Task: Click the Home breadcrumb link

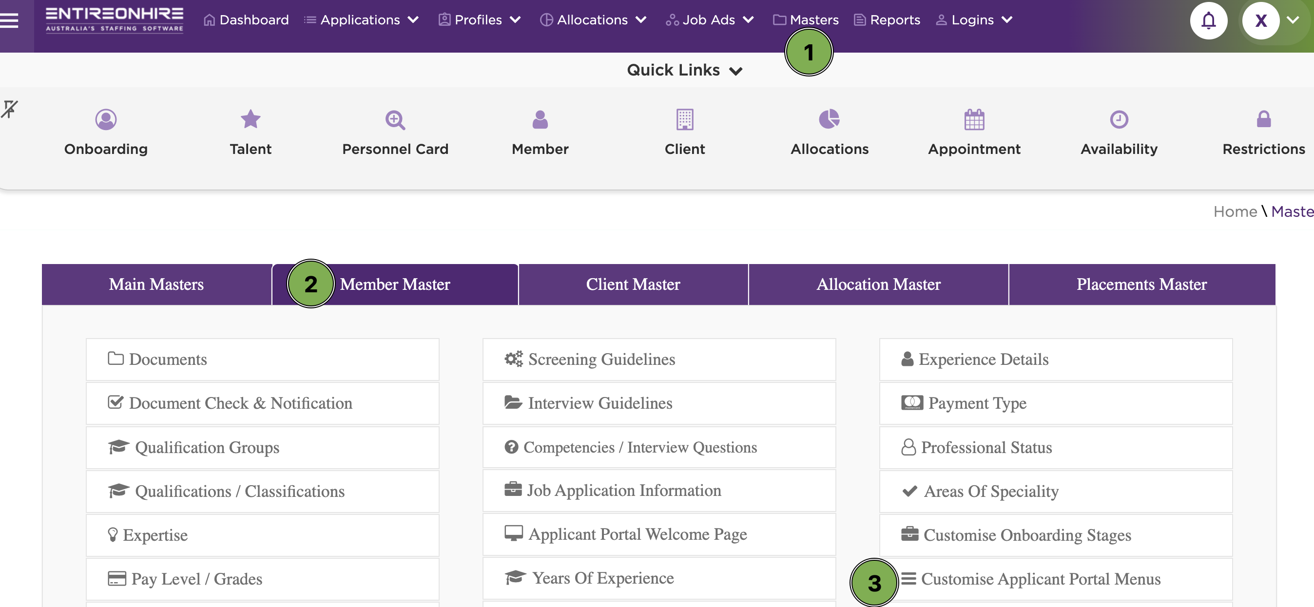Action: (x=1235, y=211)
